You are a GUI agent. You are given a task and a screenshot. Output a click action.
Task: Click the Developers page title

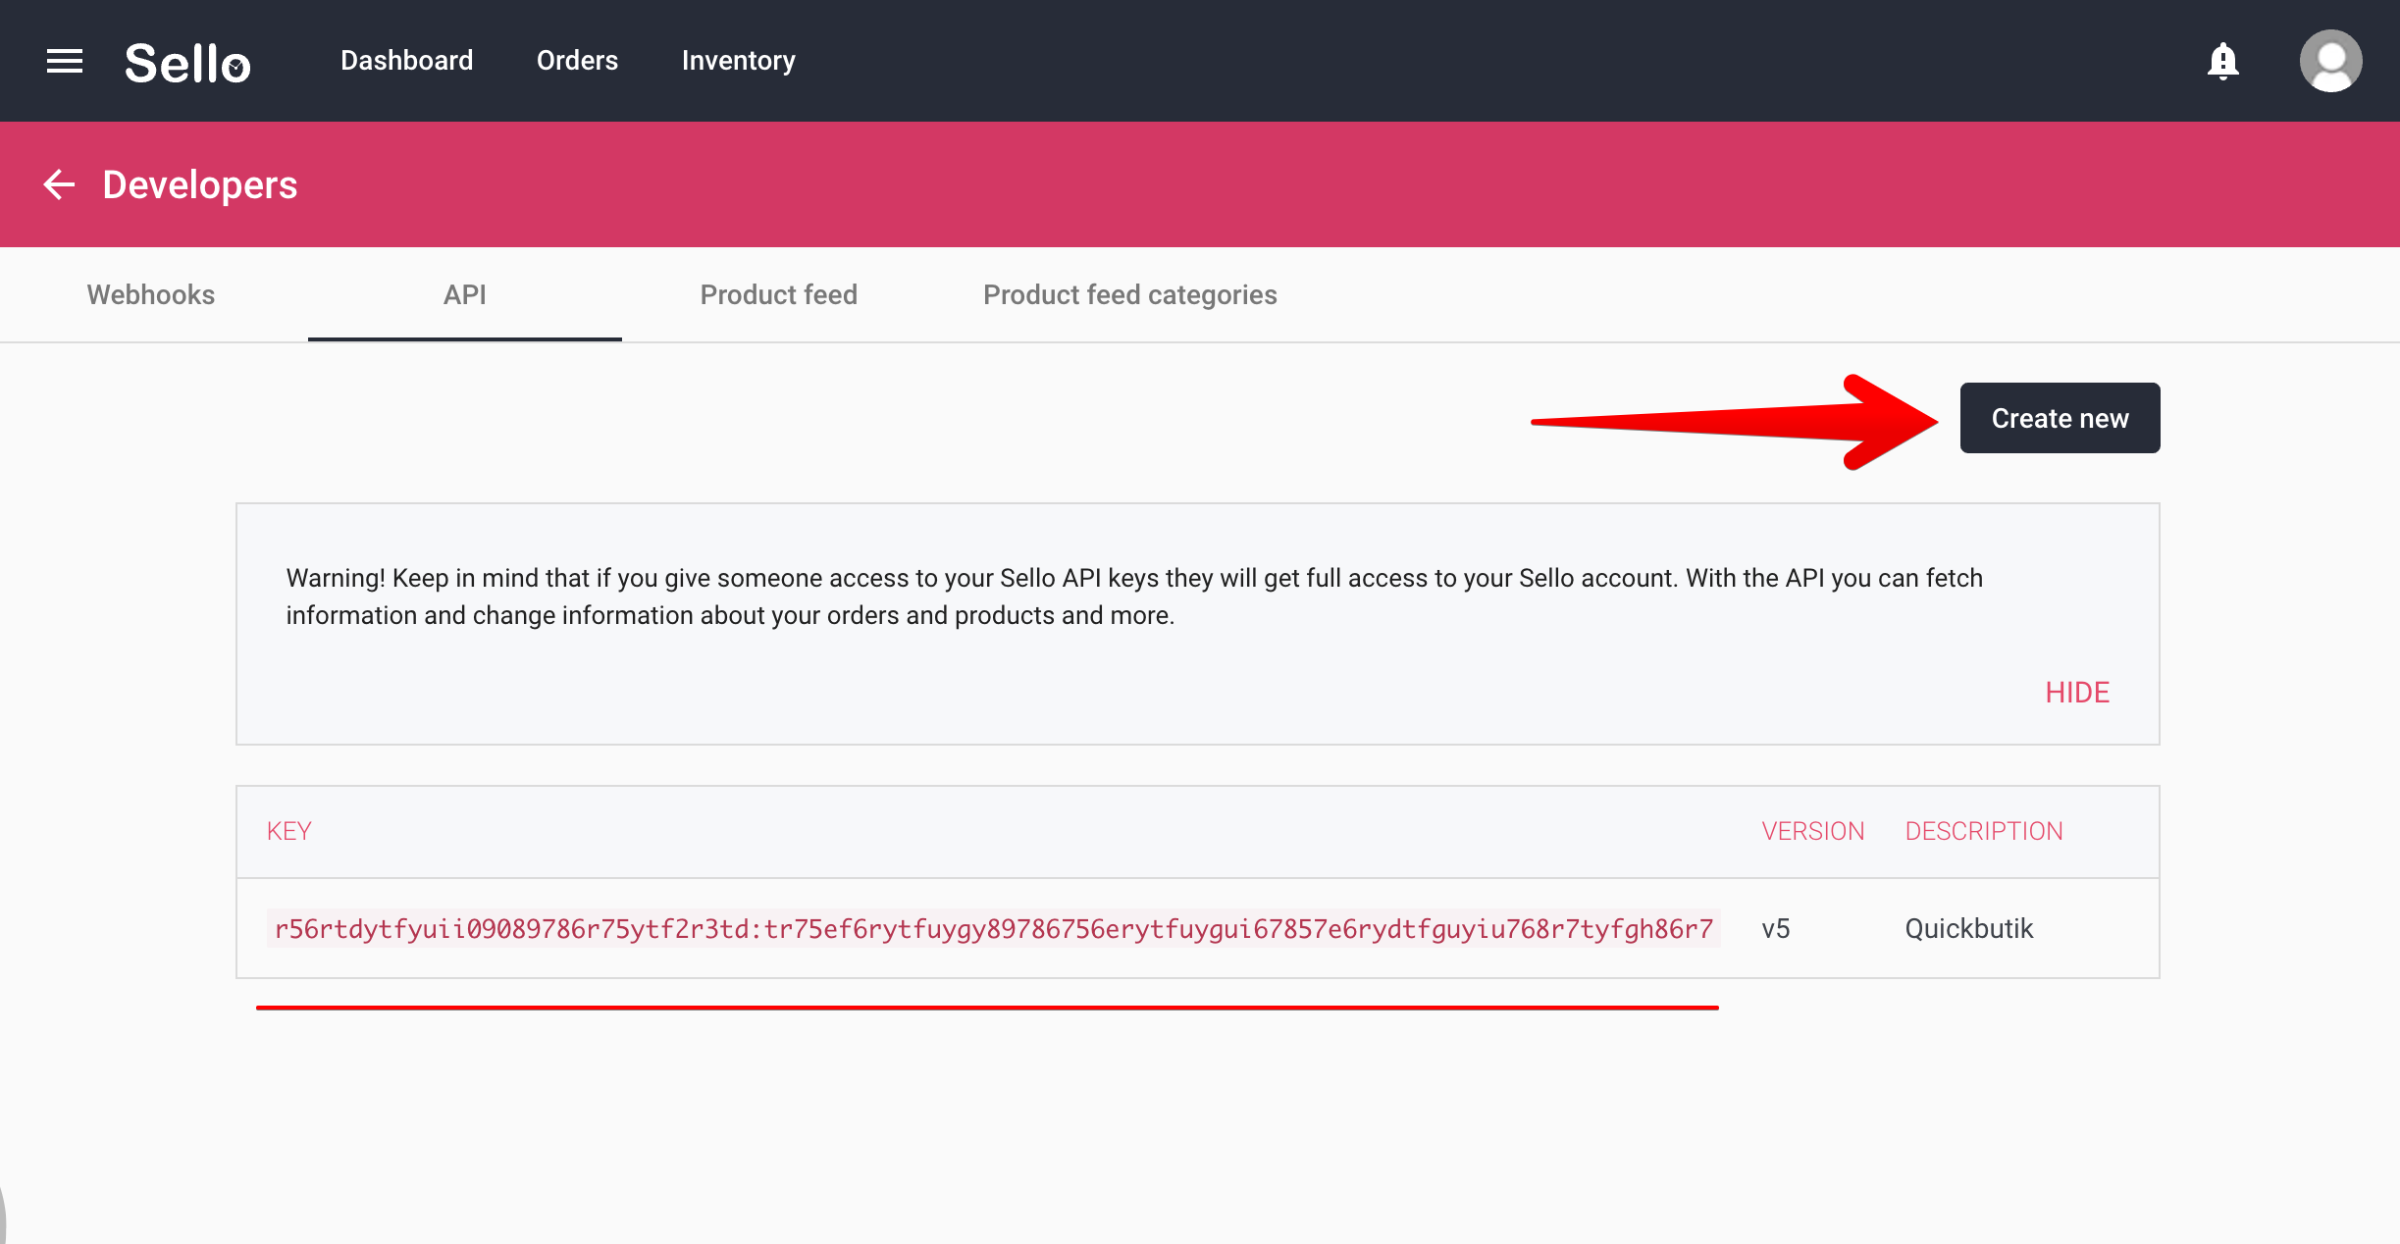[x=200, y=184]
